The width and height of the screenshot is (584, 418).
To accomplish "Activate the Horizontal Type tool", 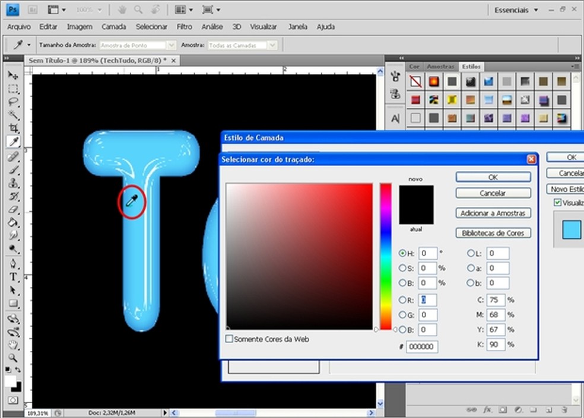I will 13,277.
